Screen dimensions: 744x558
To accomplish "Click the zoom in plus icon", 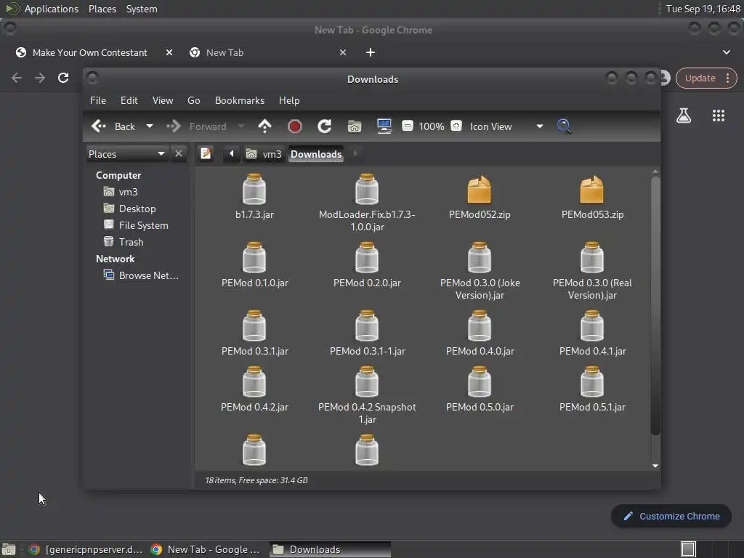I will coord(456,126).
